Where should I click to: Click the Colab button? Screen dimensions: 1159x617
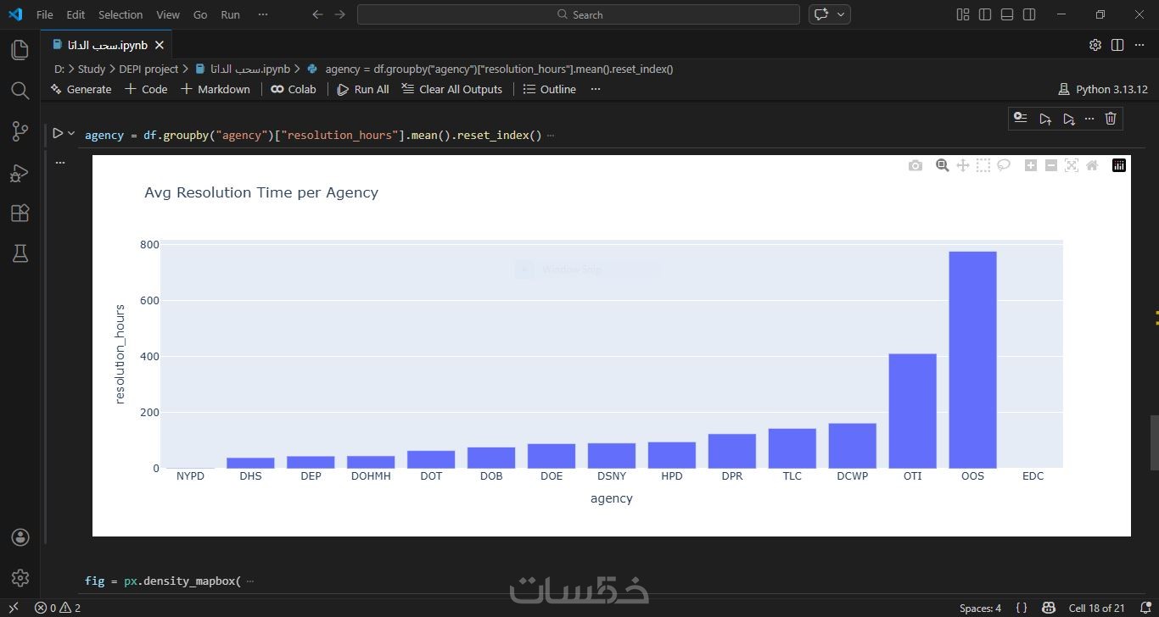click(294, 89)
